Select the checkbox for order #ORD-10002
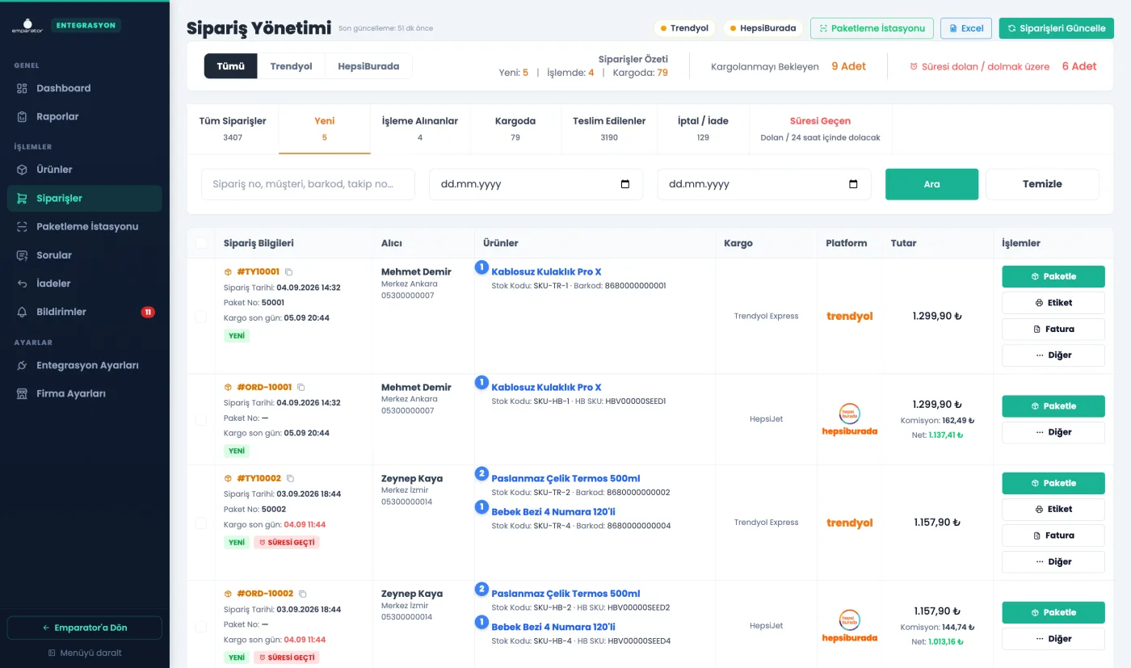 (201, 626)
